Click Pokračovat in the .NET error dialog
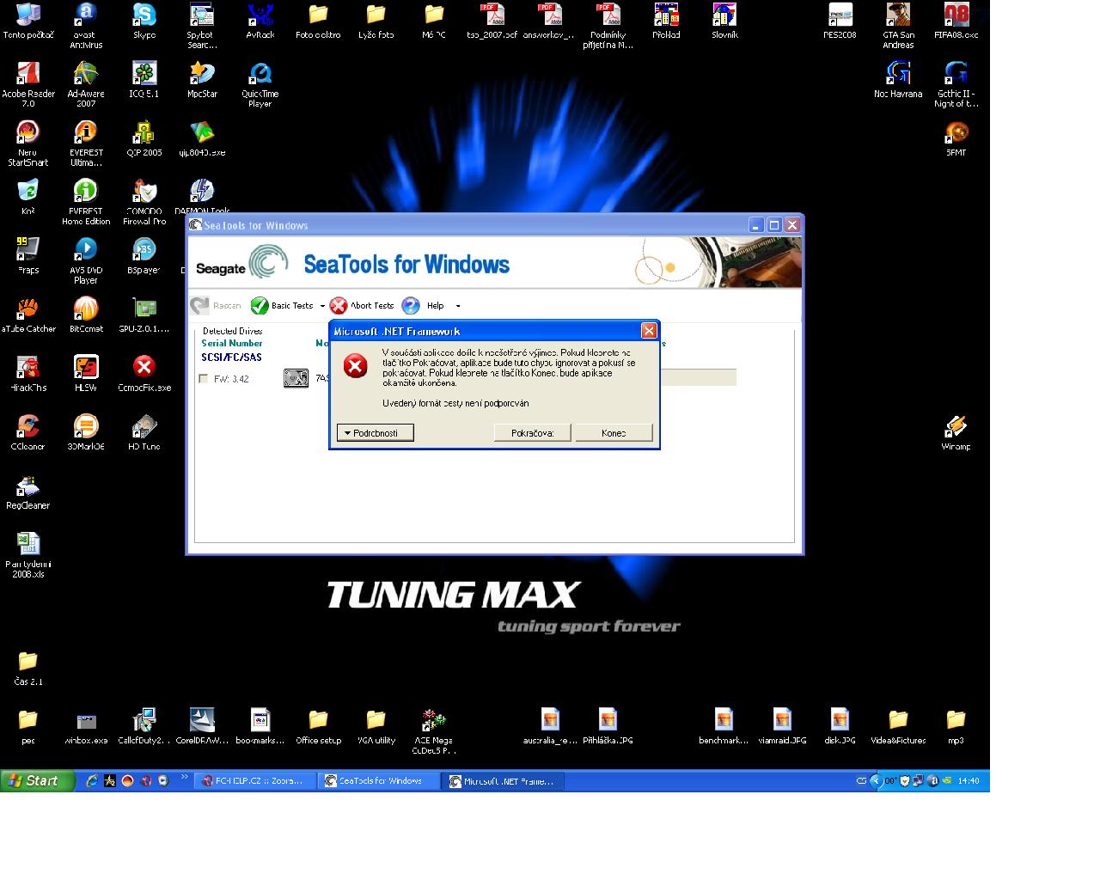1100x880 pixels. [x=533, y=433]
